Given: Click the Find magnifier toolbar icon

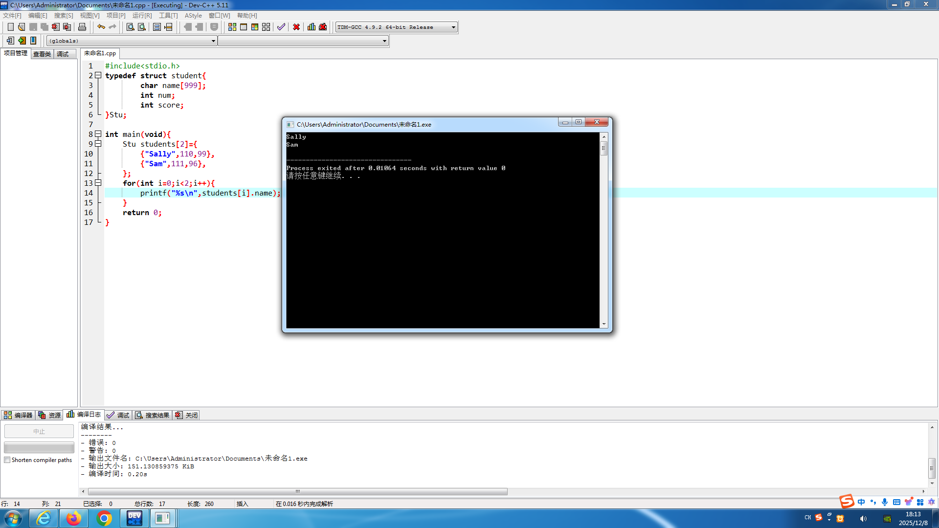Looking at the screenshot, I should (130, 27).
